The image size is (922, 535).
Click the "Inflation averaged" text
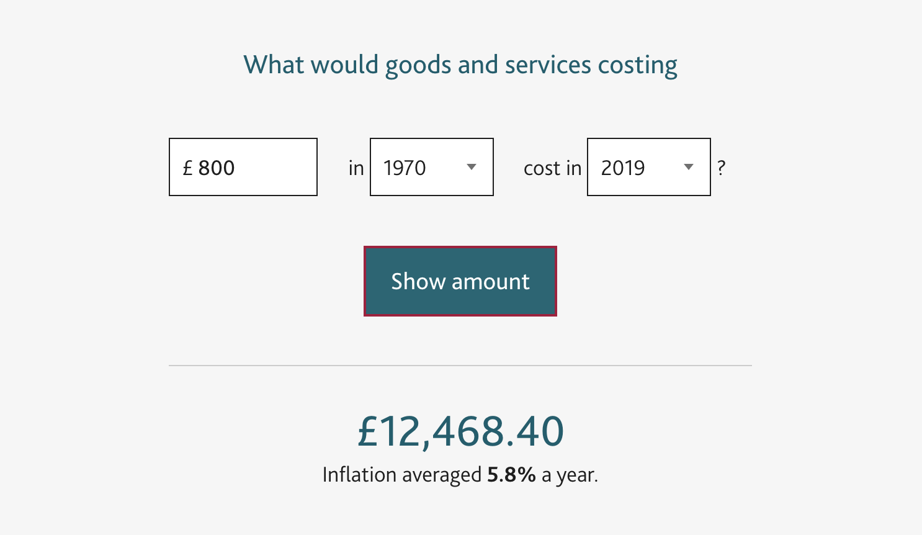[x=402, y=475]
